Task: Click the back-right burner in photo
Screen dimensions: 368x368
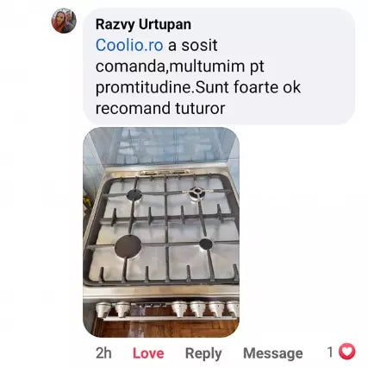Action: pos(196,193)
